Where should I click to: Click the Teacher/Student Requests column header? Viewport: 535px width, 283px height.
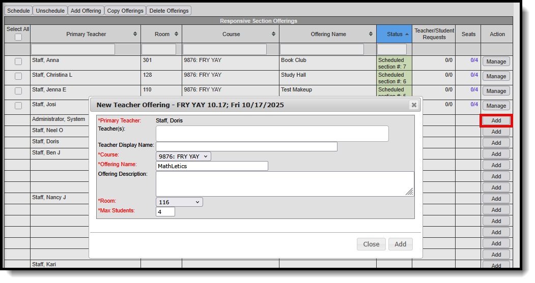434,34
